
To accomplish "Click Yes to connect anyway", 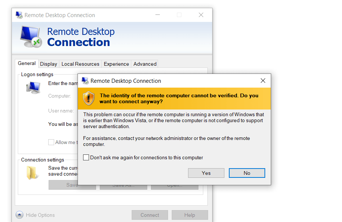I will point(206,173).
